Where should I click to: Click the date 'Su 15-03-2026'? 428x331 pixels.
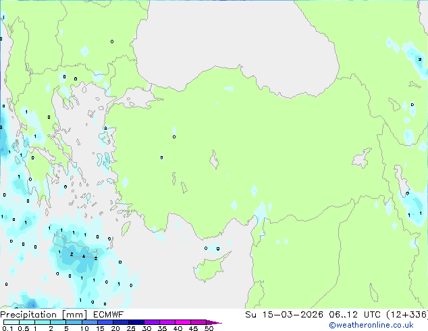[284, 315]
